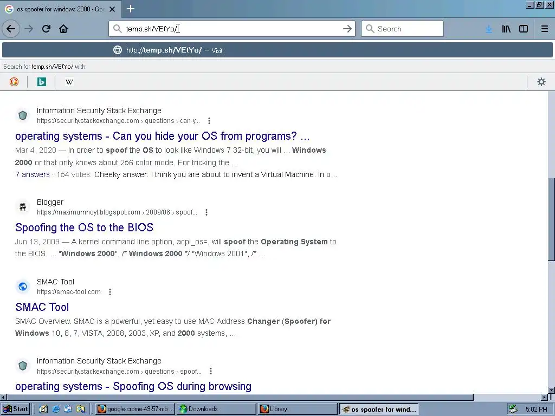
Task: Open the 'SMAC Tool' result title
Action: (x=42, y=307)
